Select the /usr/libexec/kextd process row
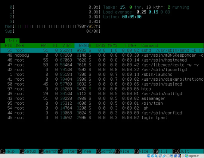Image resolution: width=204 pixels, height=158 pixels. [x=102, y=65]
